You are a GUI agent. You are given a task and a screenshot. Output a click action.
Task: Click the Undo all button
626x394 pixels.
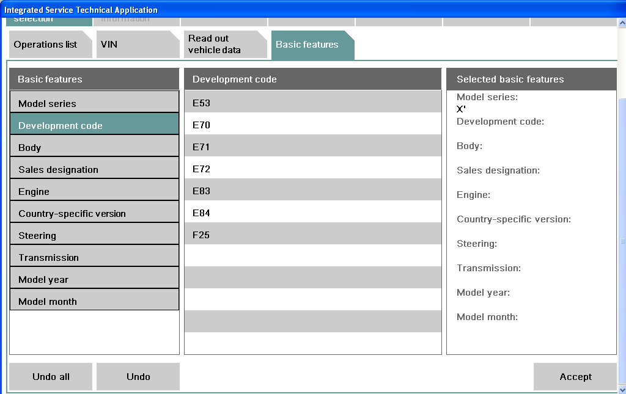point(50,376)
